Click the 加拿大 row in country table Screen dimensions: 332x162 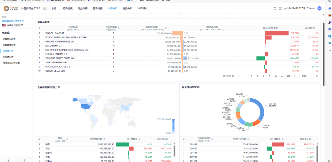pos(104,153)
